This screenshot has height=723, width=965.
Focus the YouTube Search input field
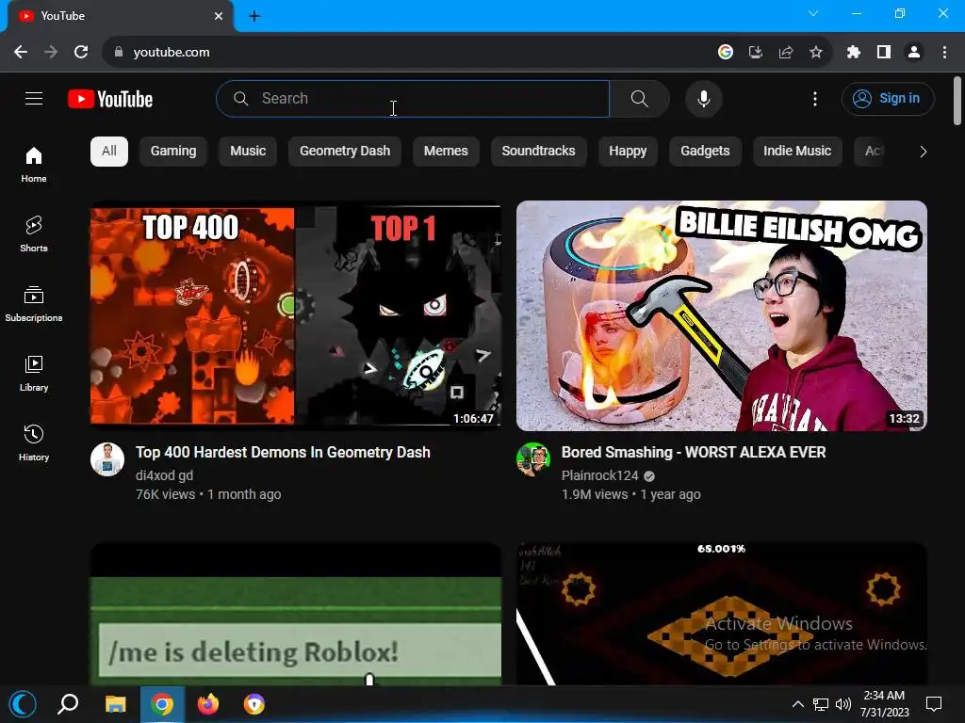tap(413, 98)
